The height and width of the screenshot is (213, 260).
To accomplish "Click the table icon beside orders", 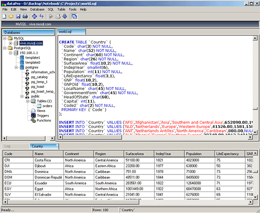I will click(x=39, y=106).
